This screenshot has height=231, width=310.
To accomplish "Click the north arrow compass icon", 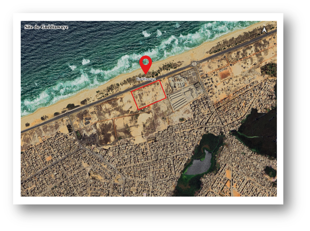I will [x=264, y=30].
